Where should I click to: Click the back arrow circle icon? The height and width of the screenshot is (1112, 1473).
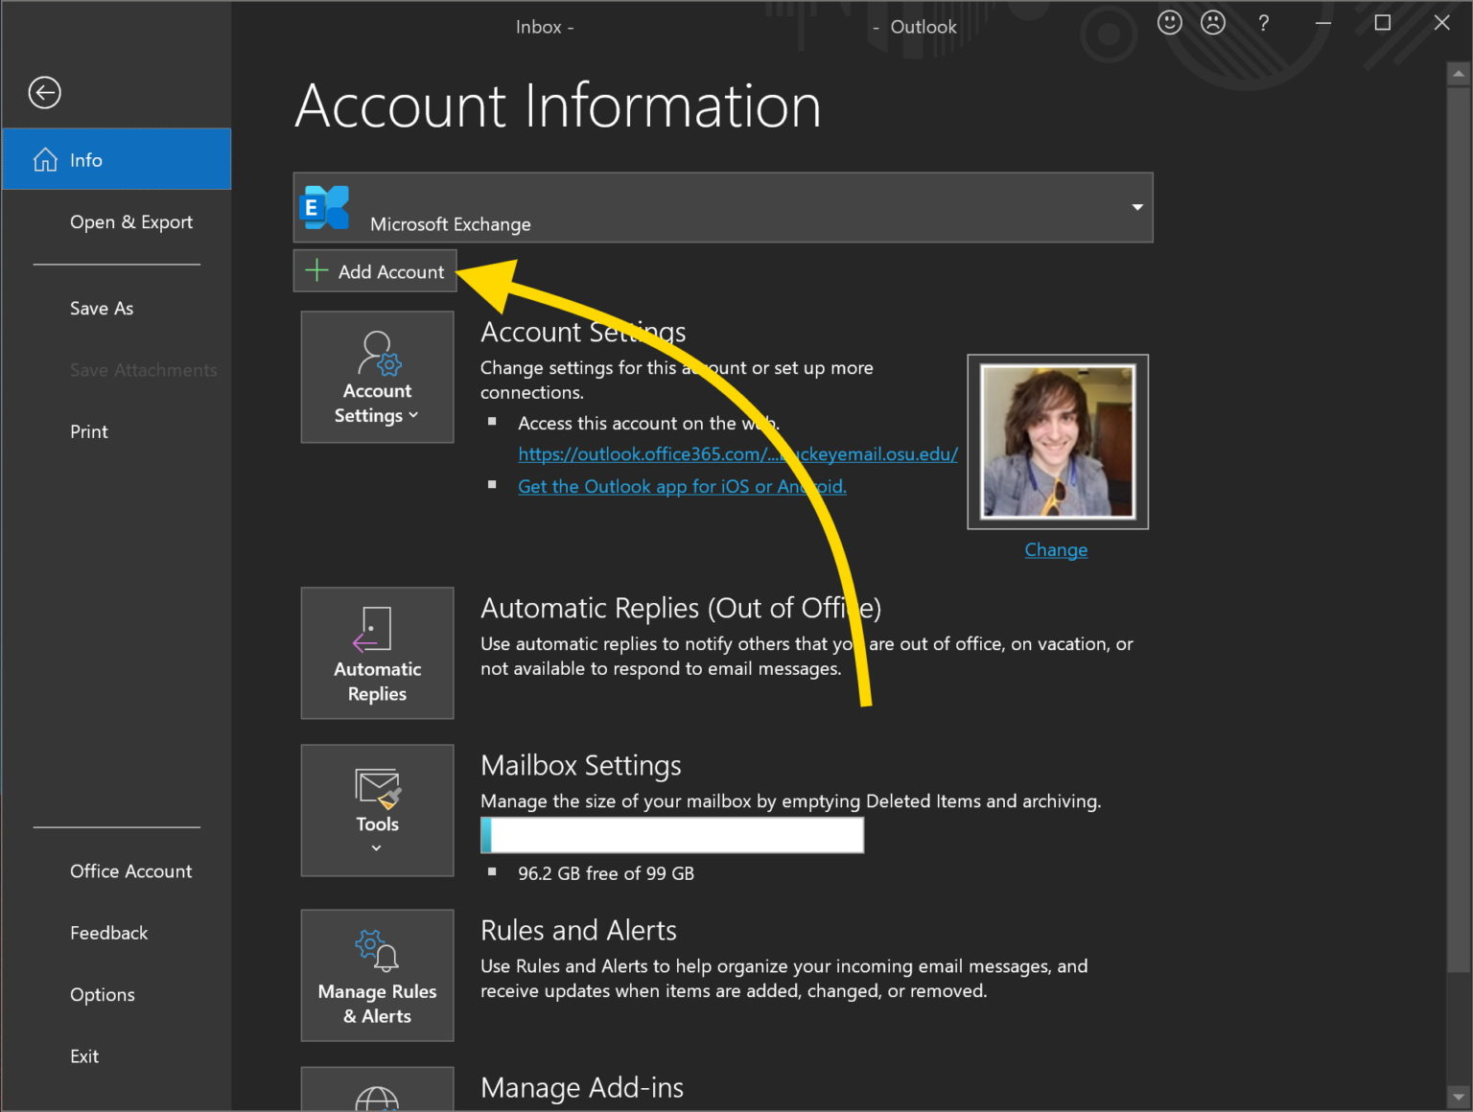tap(45, 93)
